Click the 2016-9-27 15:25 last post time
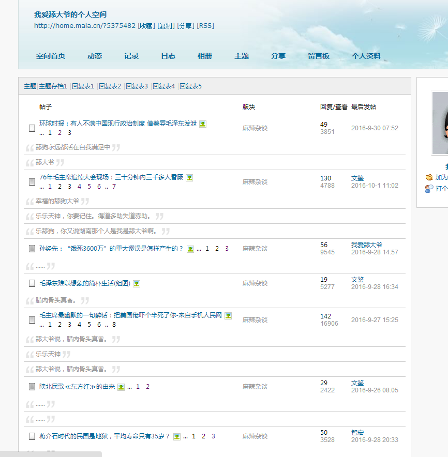 coord(375,320)
